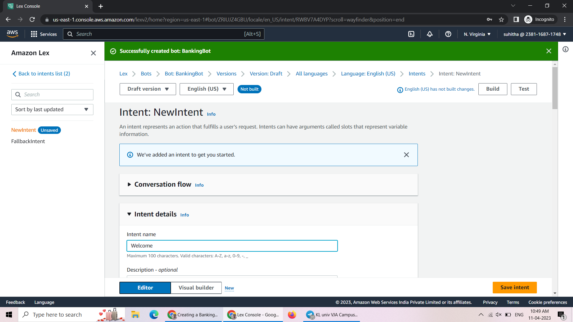Screen dimensions: 573x322
Task: Switch to the Visual builder tab
Action: coord(196,288)
